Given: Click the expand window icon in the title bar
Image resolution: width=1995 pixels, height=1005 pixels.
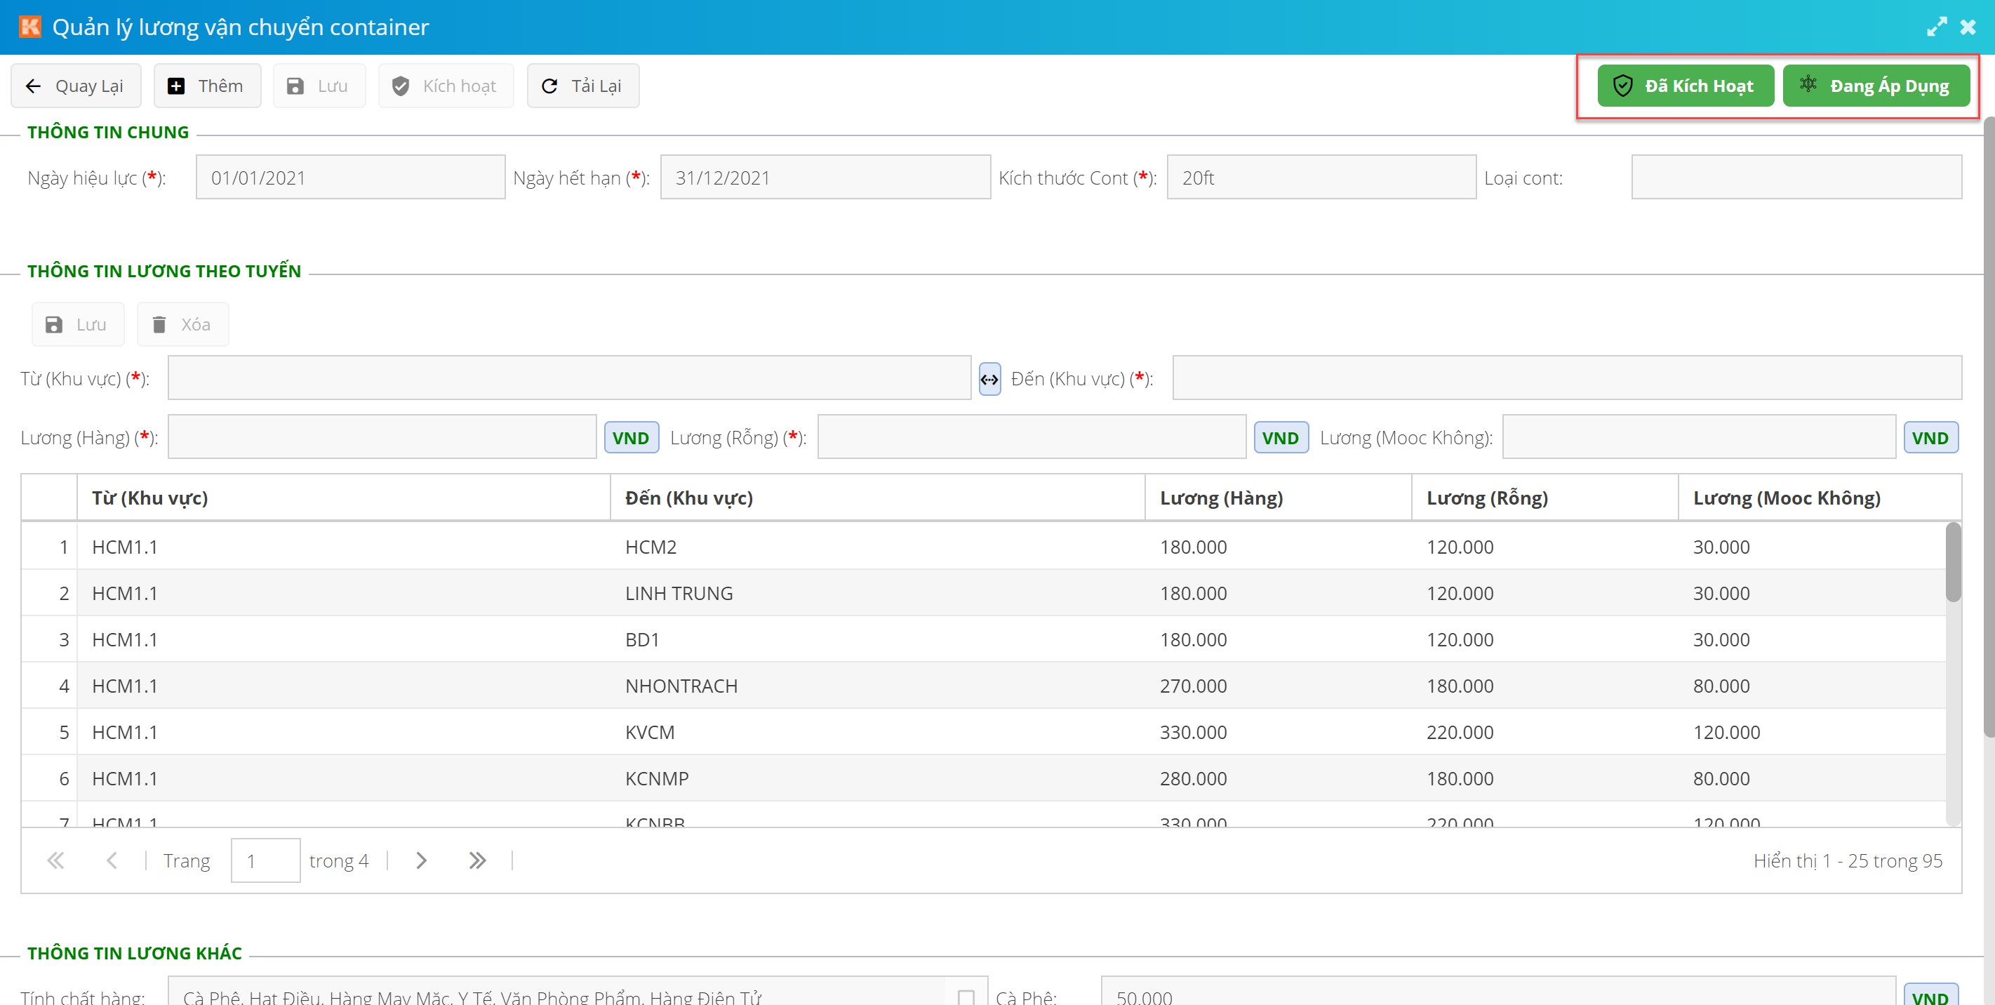Looking at the screenshot, I should 1935,27.
